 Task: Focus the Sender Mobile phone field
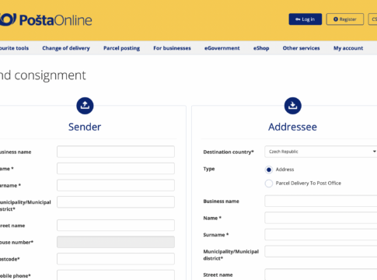(x=116, y=275)
